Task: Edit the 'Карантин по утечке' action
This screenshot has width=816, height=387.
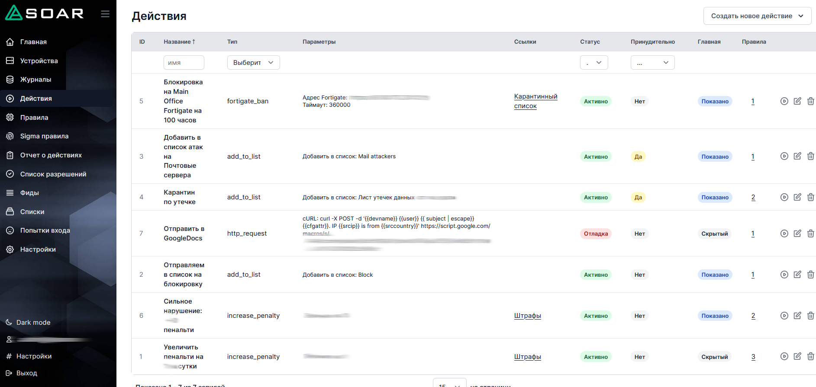Action: coord(797,197)
